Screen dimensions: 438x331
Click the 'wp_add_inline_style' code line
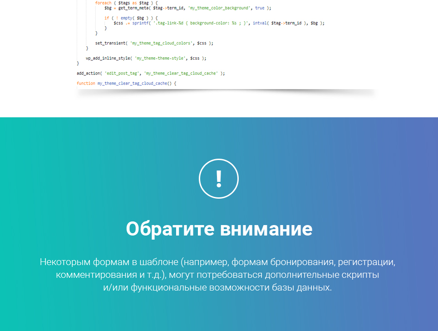coord(146,58)
